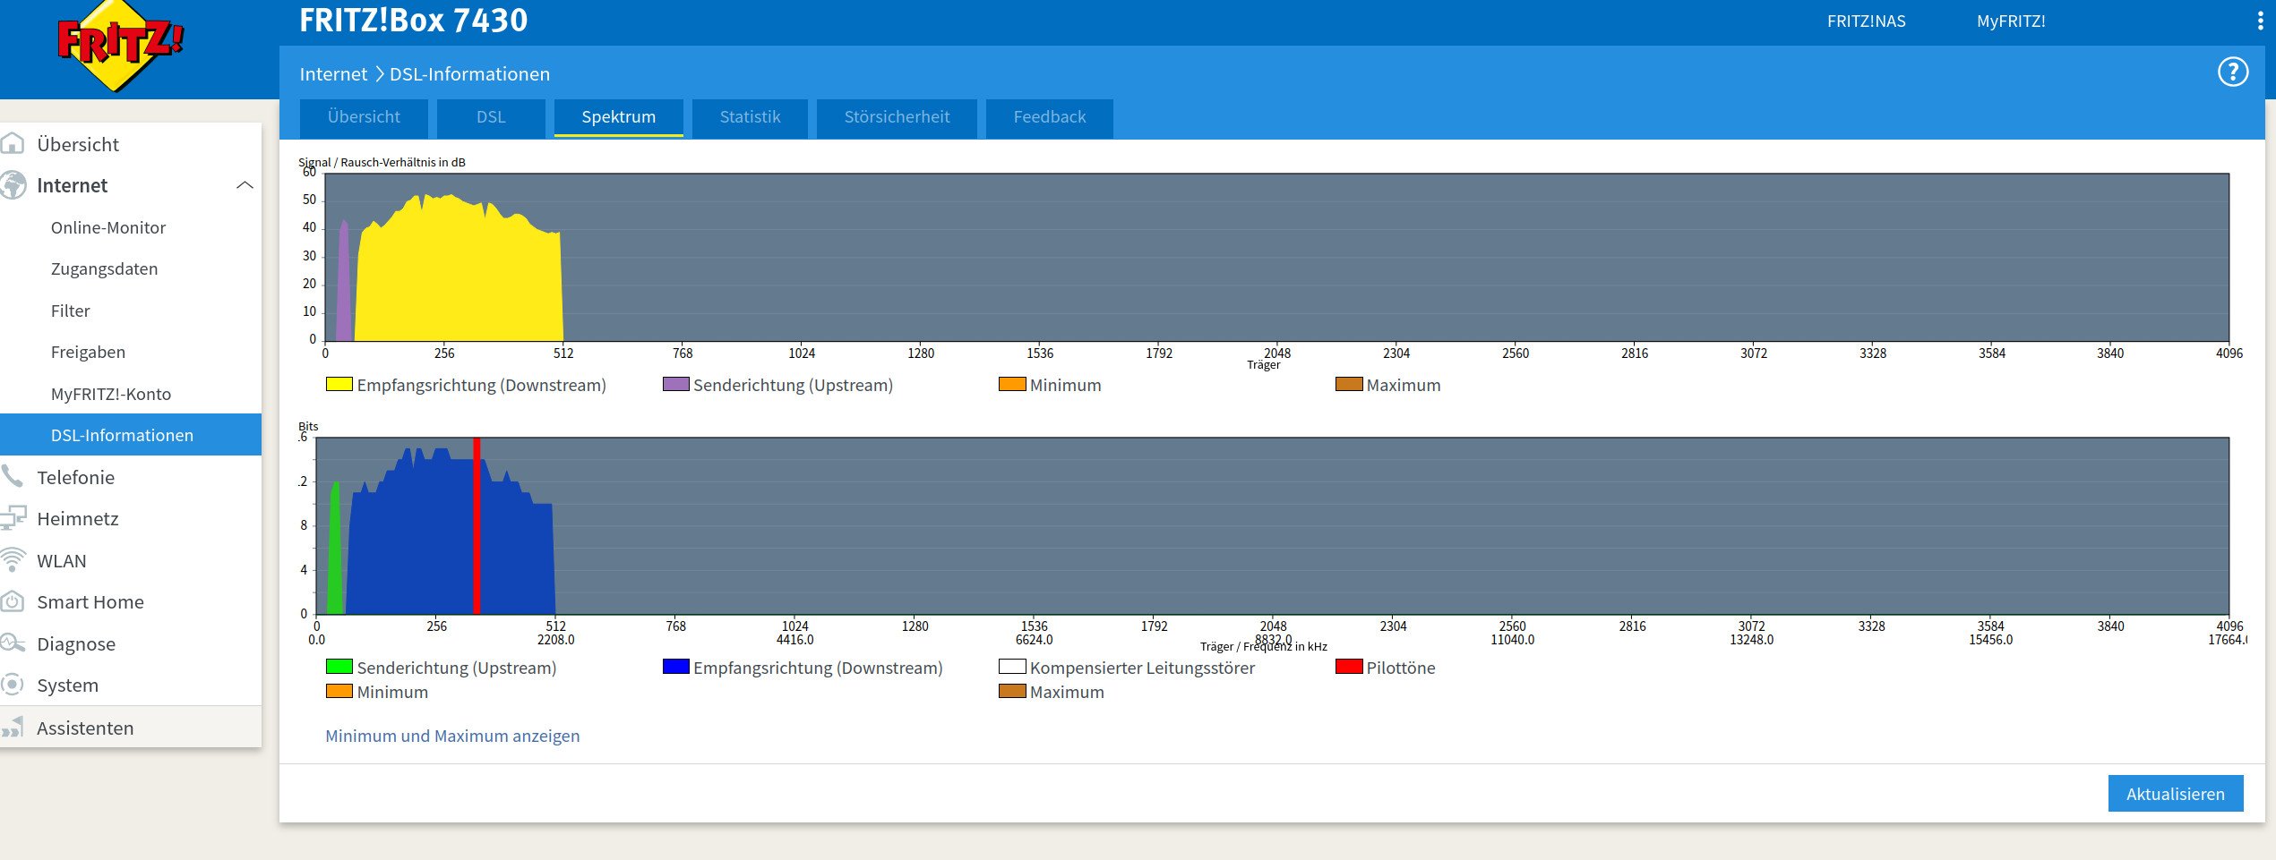2276x860 pixels.
Task: Click the WLAN wifi icon
Action: click(x=13, y=560)
